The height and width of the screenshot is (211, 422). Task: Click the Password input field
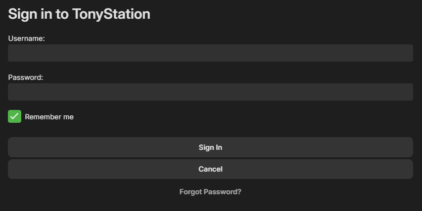(210, 92)
